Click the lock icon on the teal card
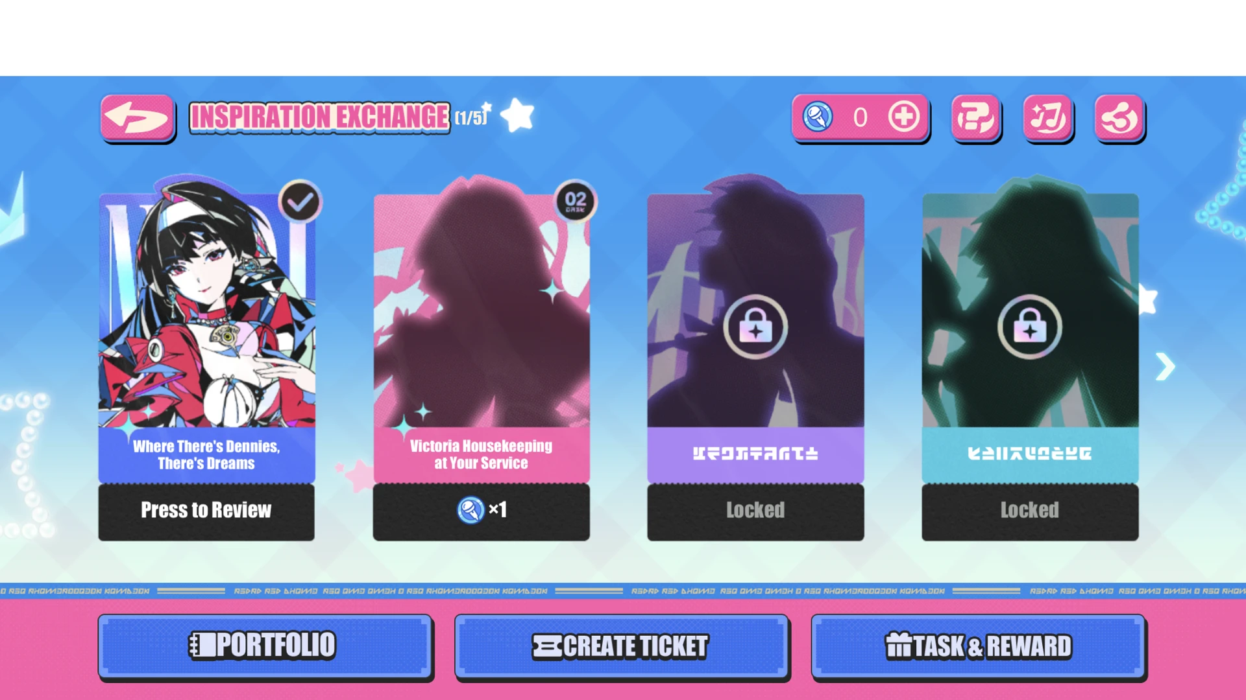Image resolution: width=1246 pixels, height=700 pixels. [1030, 327]
